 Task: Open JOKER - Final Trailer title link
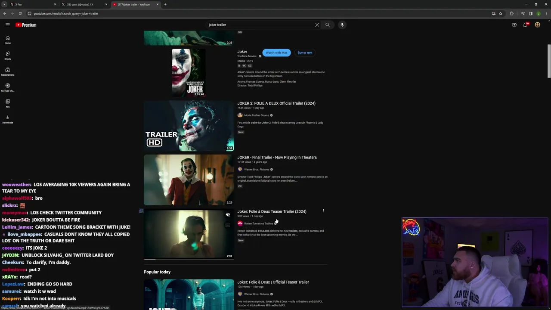pyautogui.click(x=277, y=157)
